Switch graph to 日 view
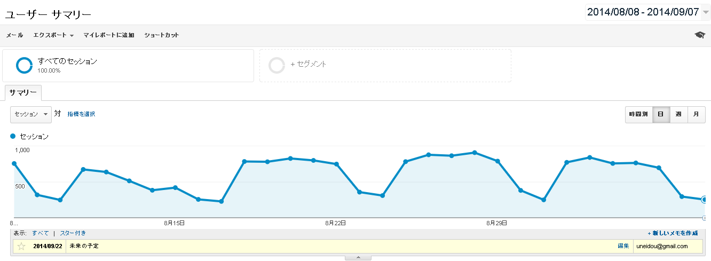 click(x=661, y=114)
